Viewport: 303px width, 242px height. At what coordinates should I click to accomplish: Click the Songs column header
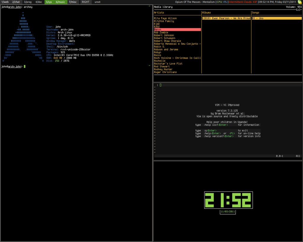pyautogui.click(x=255, y=12)
